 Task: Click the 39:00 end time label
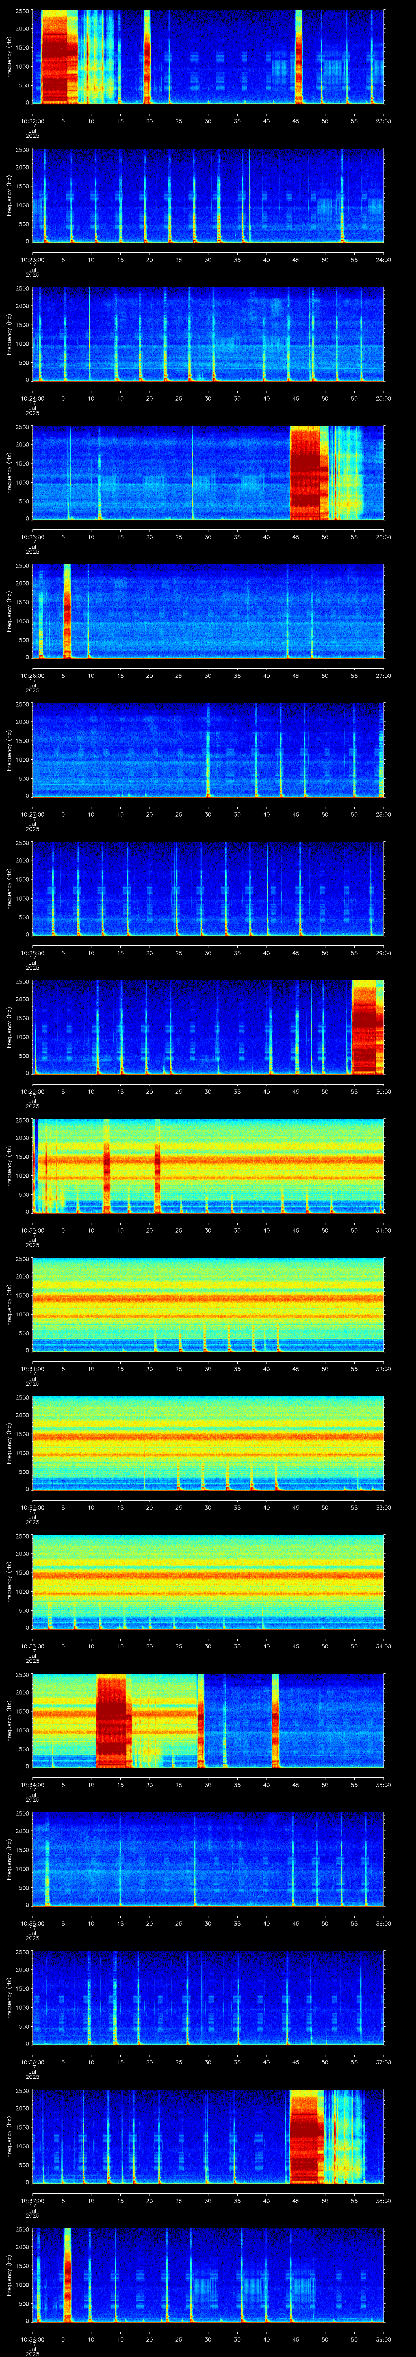click(x=384, y=2339)
